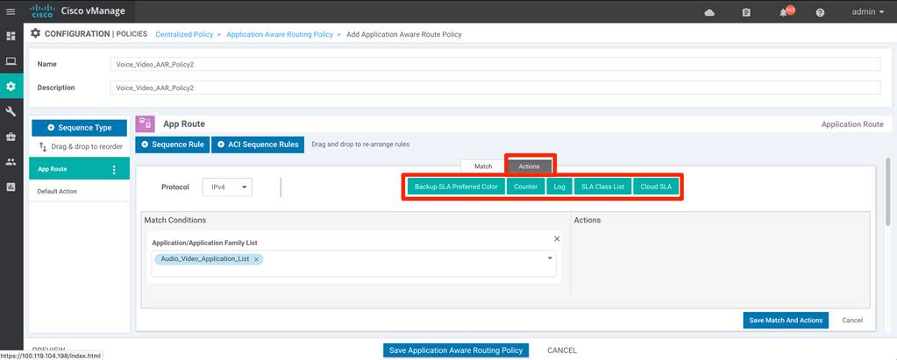Click the Sequence Type button
Image resolution: width=897 pixels, height=360 pixels.
pyautogui.click(x=80, y=127)
